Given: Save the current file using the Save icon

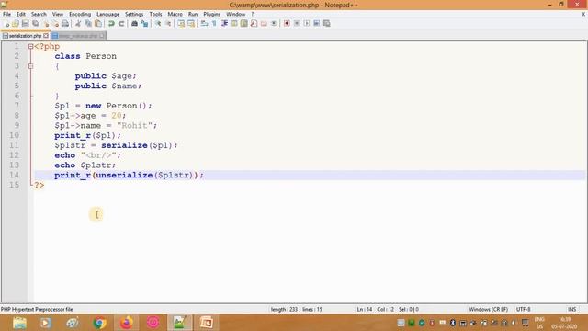Looking at the screenshot, I should coord(26,24).
